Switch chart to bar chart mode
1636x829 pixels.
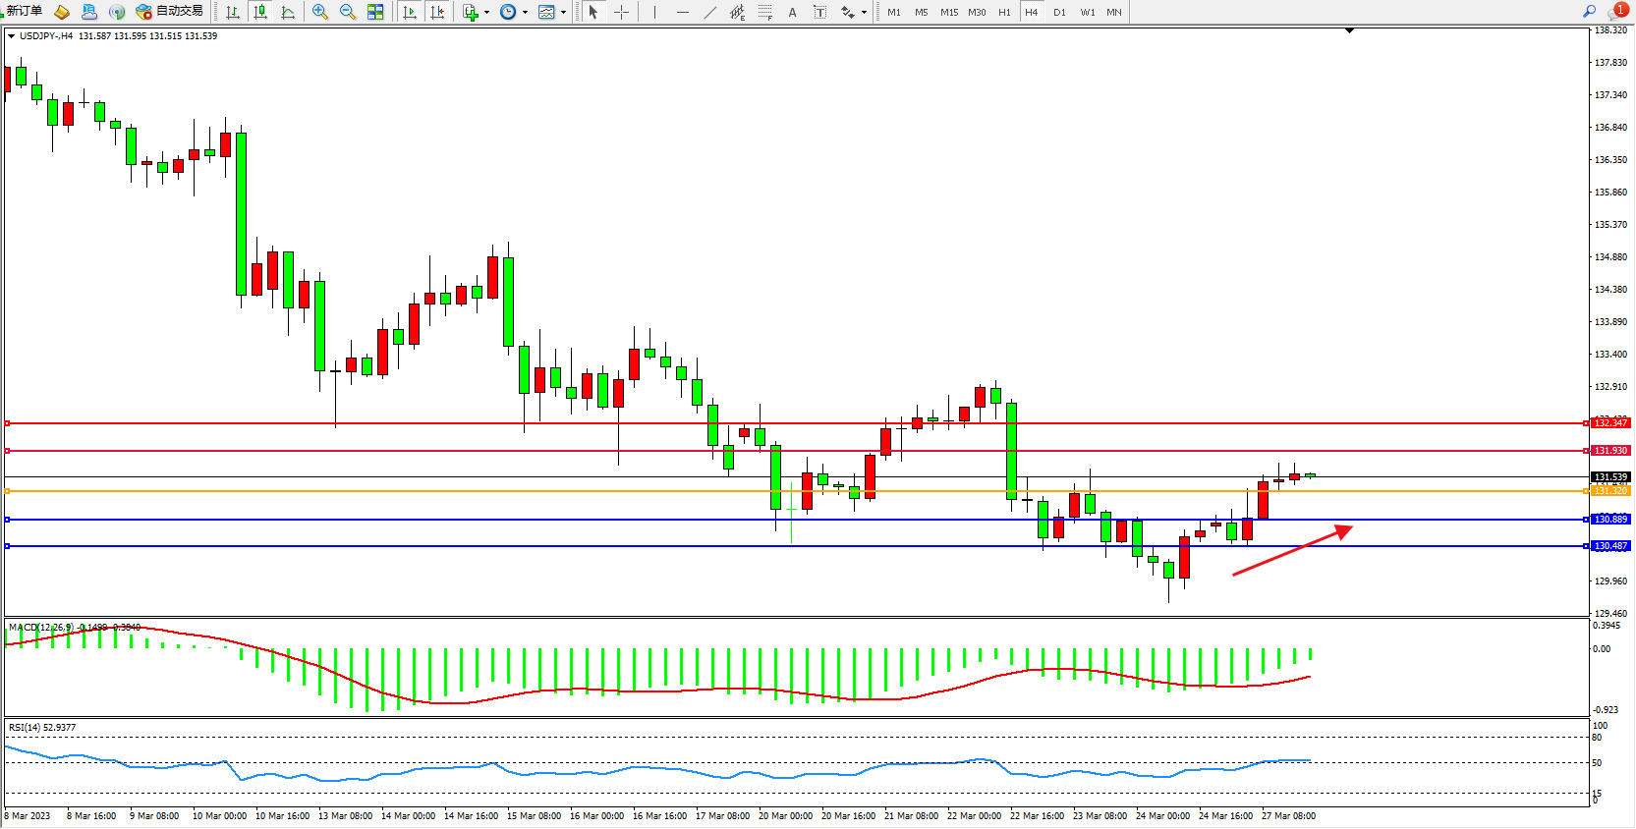click(233, 12)
